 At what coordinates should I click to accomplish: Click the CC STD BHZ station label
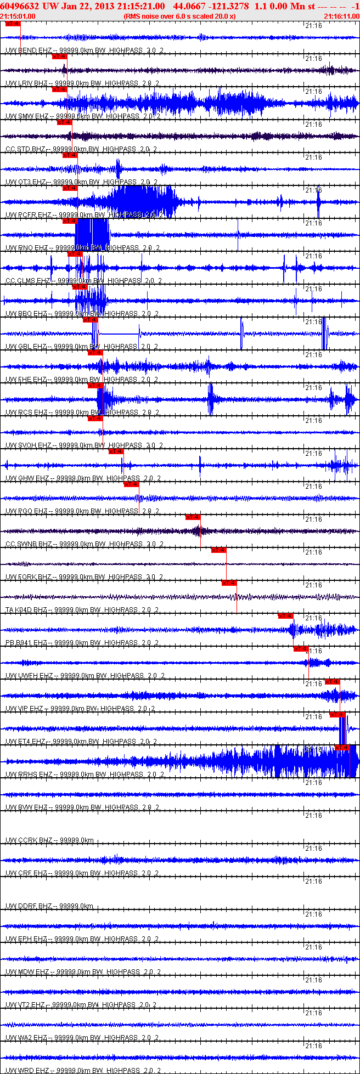pyautogui.click(x=82, y=149)
